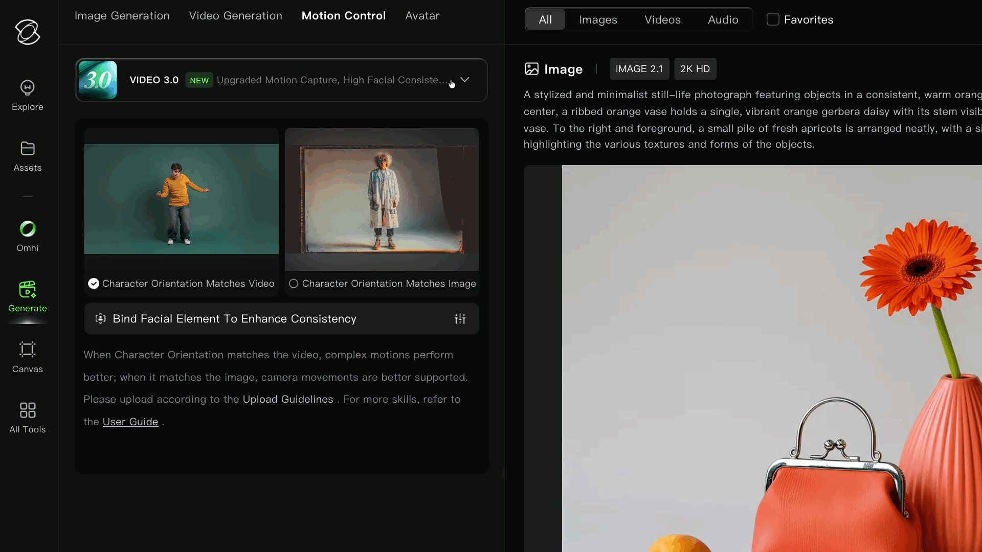Image resolution: width=982 pixels, height=552 pixels.
Task: Switch to the Videos media filter
Action: click(662, 20)
